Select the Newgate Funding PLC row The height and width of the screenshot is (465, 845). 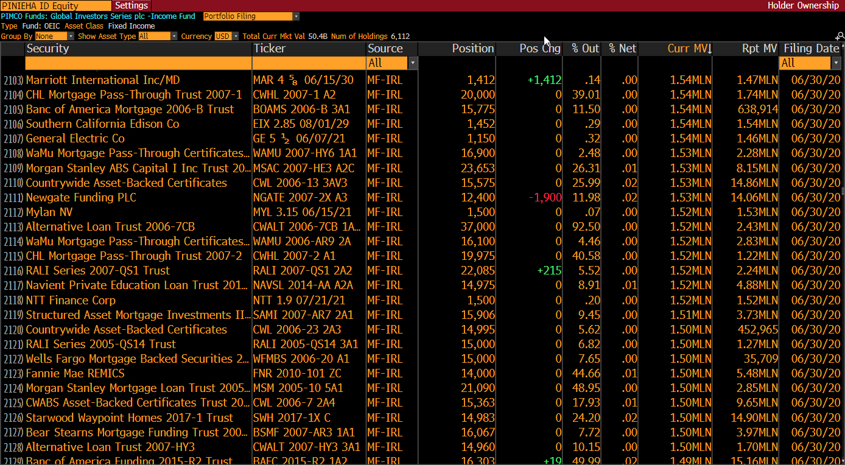tap(81, 198)
